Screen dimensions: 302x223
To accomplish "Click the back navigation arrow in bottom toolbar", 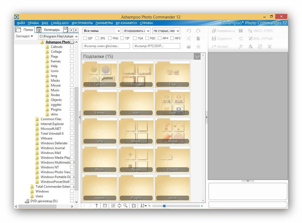I will (84, 206).
